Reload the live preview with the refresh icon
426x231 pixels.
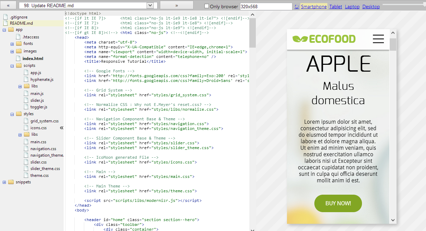pyautogui.click(x=296, y=6)
